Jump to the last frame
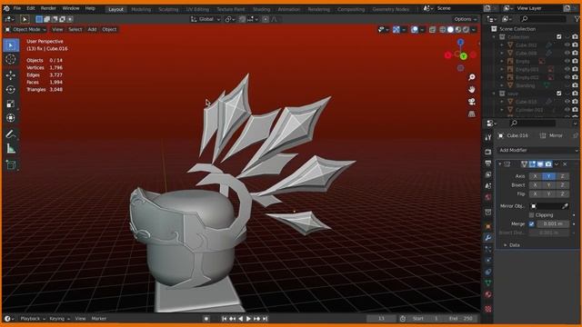 click(x=265, y=319)
